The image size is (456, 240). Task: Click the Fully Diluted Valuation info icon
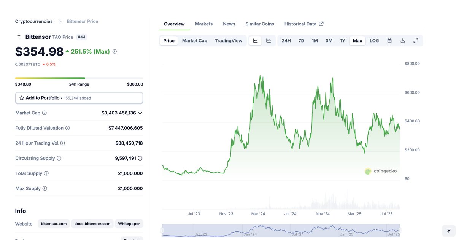67,128
